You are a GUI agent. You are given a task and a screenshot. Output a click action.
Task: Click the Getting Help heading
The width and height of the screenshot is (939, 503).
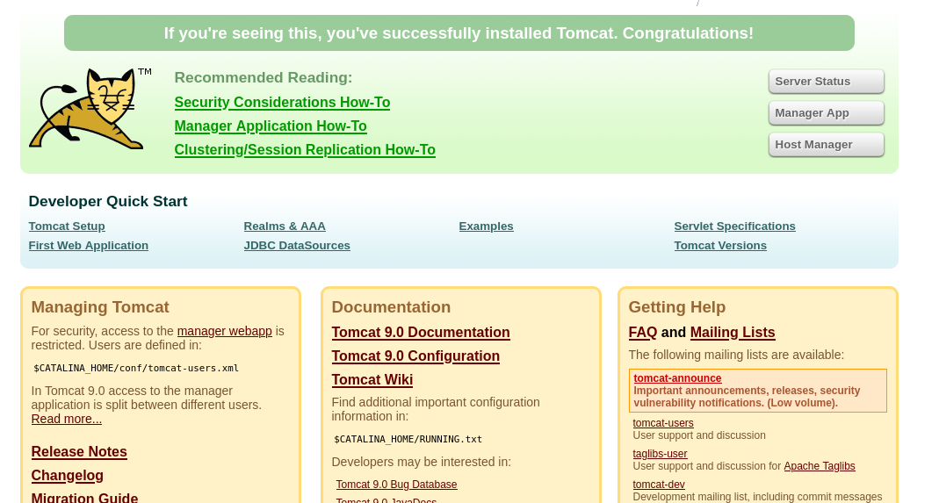click(x=676, y=307)
